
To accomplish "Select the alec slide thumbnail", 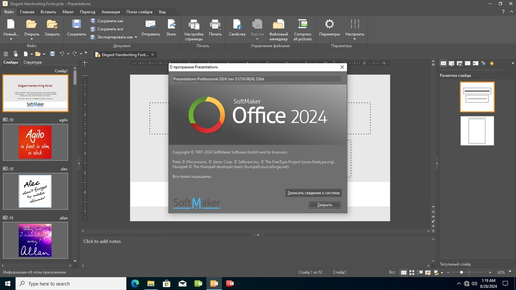I will [x=36, y=191].
